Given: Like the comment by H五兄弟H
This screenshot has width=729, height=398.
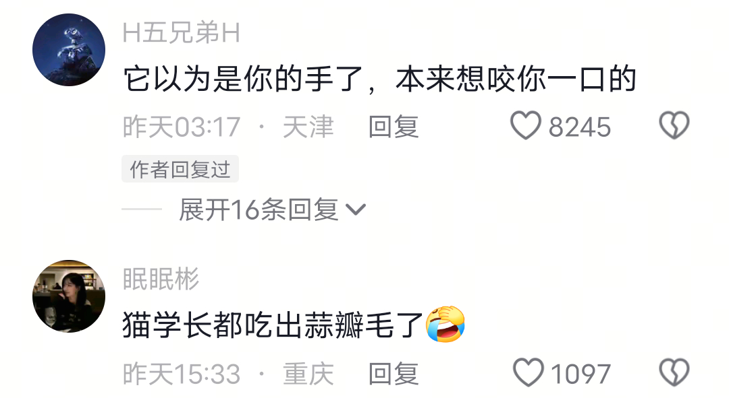Looking at the screenshot, I should pyautogui.click(x=526, y=125).
